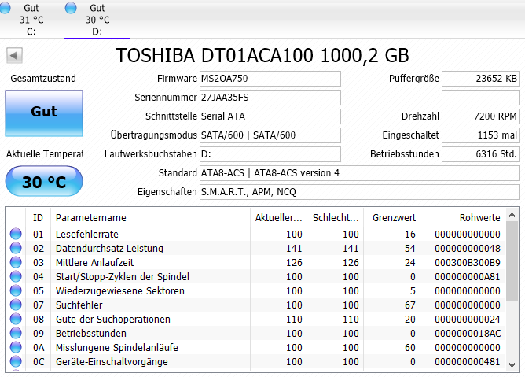Viewport: 525px width, 377px height.
Task: Click the Puffergröße value 23652 KB
Action: tap(481, 79)
